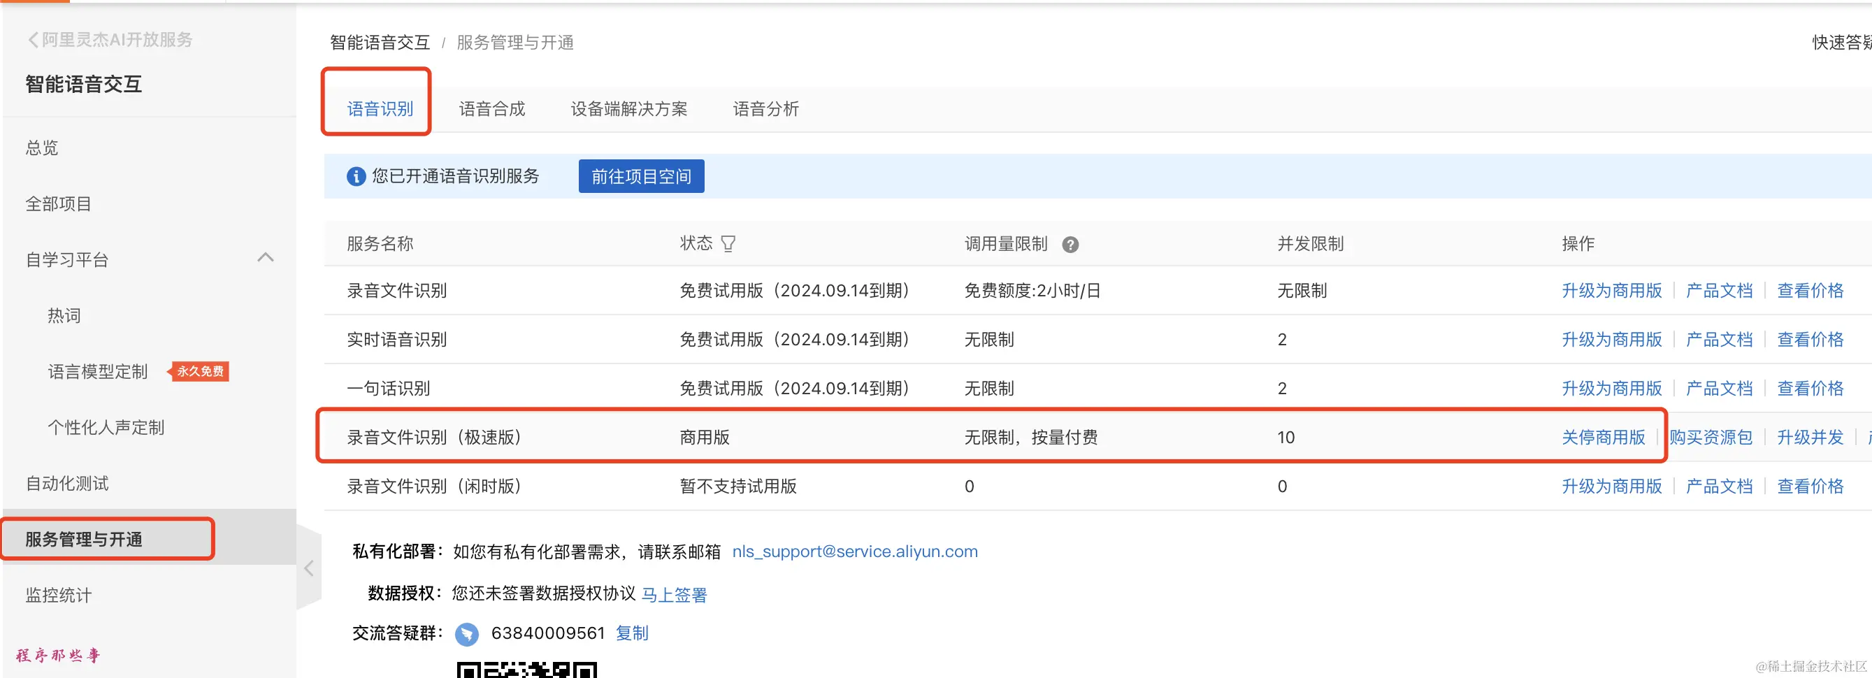
Task: Click the 商用版 status cell
Action: click(x=704, y=438)
